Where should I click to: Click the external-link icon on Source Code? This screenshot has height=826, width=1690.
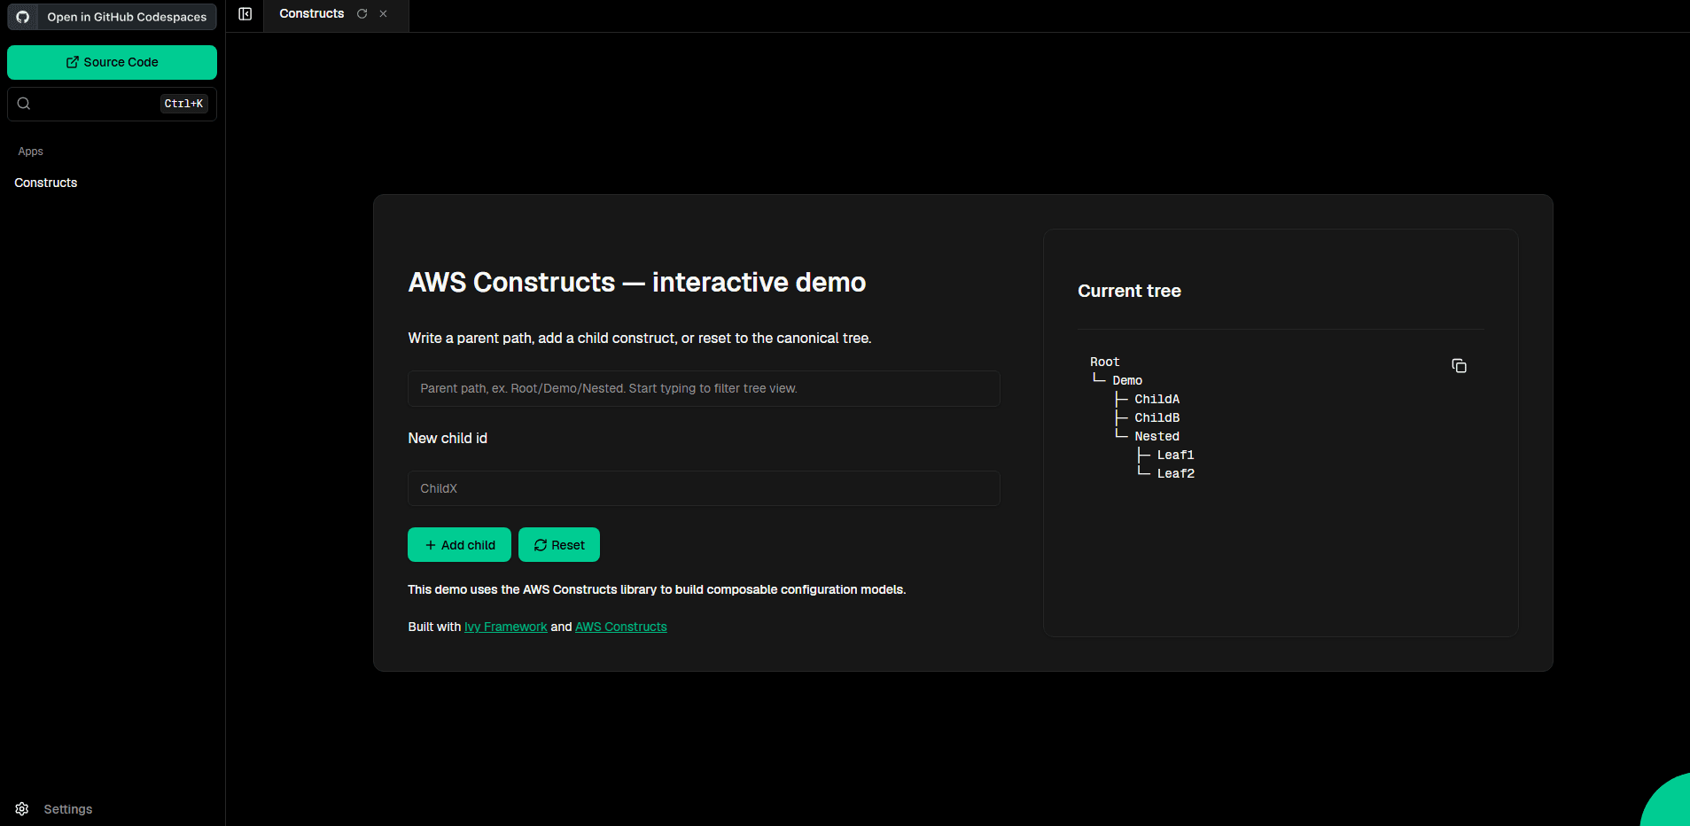[72, 61]
